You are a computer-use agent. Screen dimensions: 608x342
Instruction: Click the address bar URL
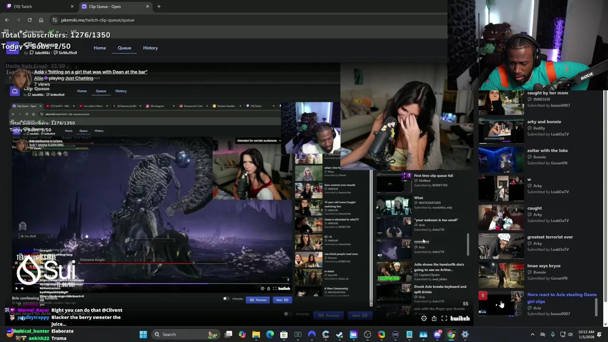(x=97, y=20)
